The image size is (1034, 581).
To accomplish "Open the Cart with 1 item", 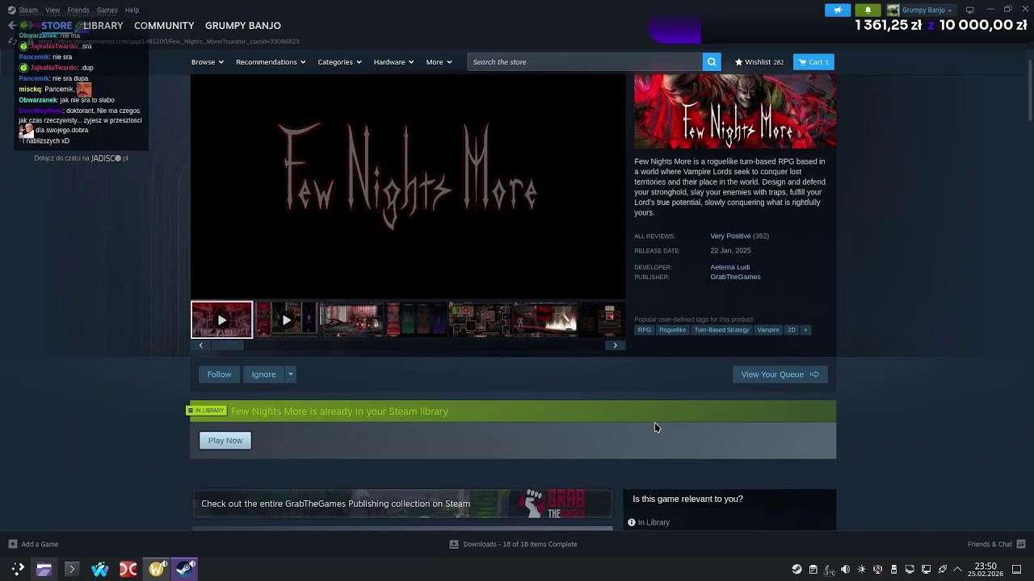I will pos(813,62).
